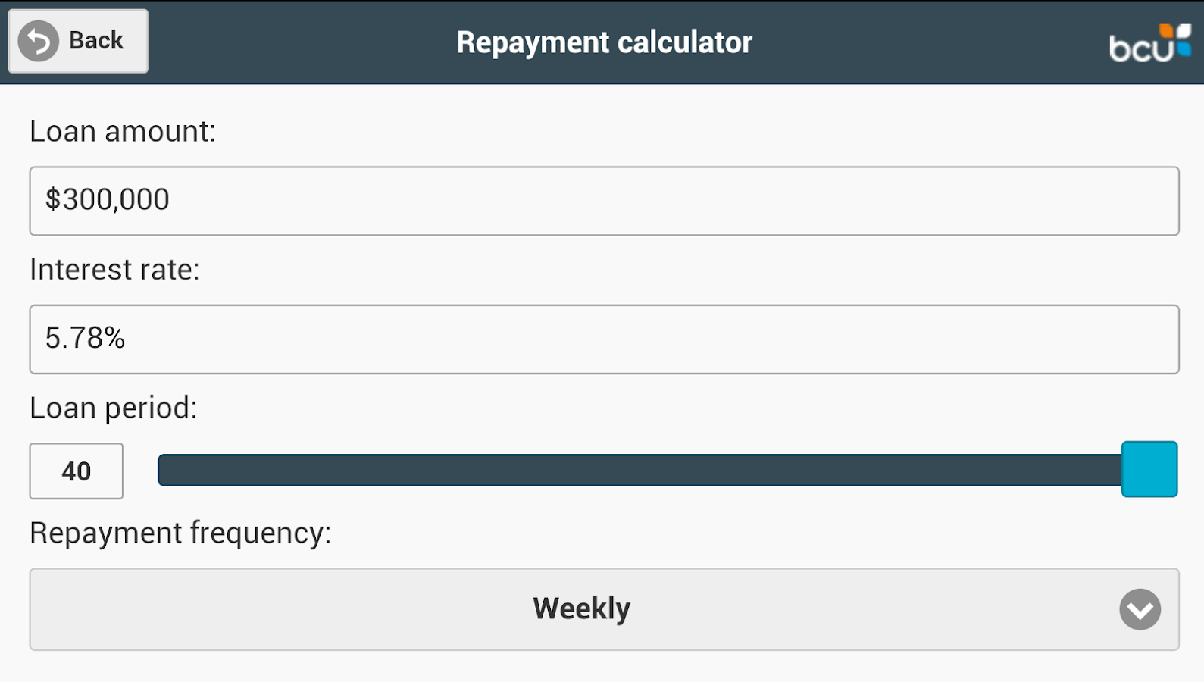1204x682 pixels.
Task: Click the Repayment calculator title
Action: pos(604,42)
